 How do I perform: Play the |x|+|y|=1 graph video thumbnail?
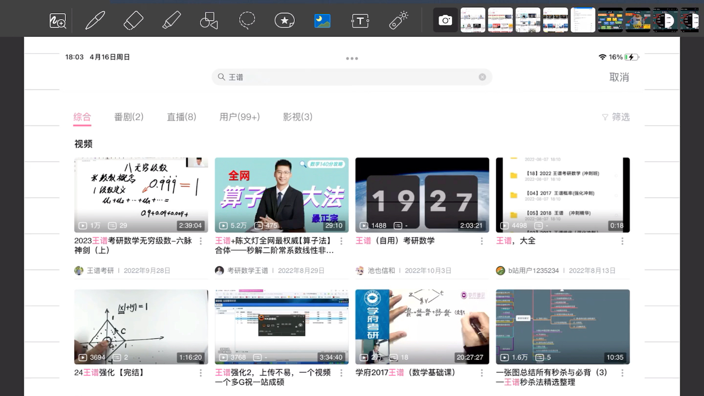[x=141, y=327]
